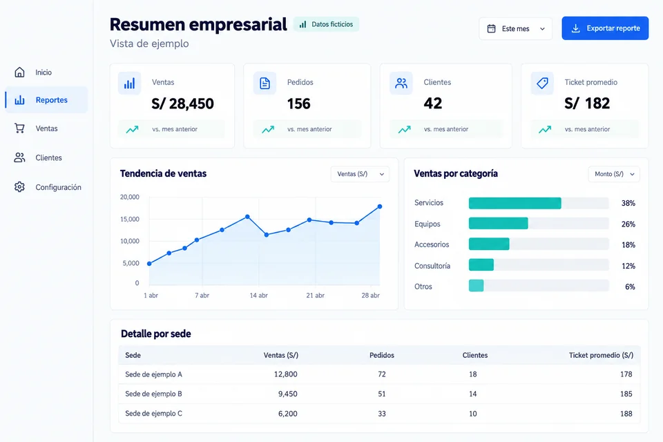Click the trend arrow in Pedidos card
Screen dimensions: 663x442
coord(268,129)
